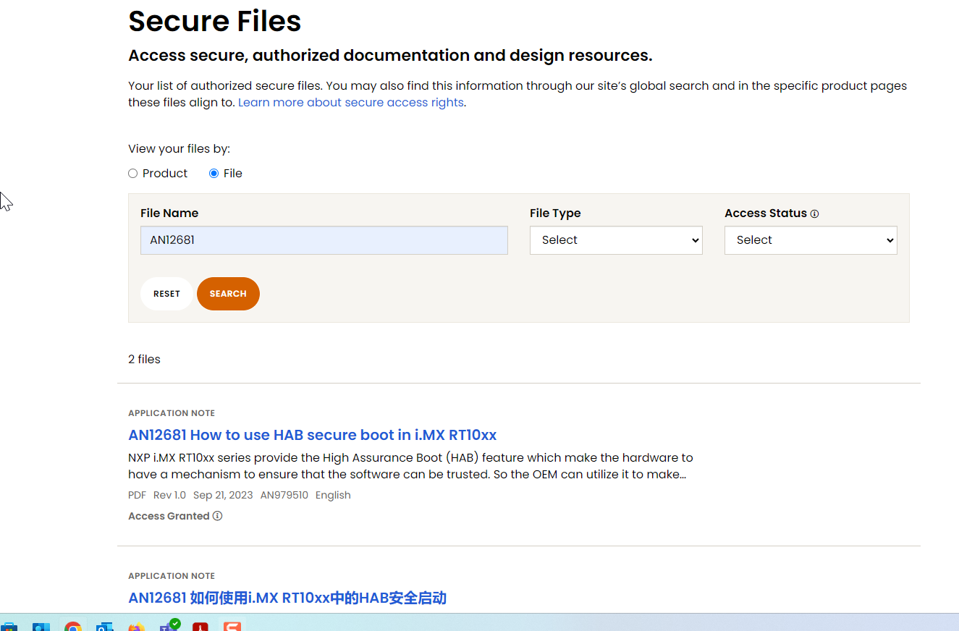959x631 pixels.
Task: Click the RESET button
Action: (166, 294)
